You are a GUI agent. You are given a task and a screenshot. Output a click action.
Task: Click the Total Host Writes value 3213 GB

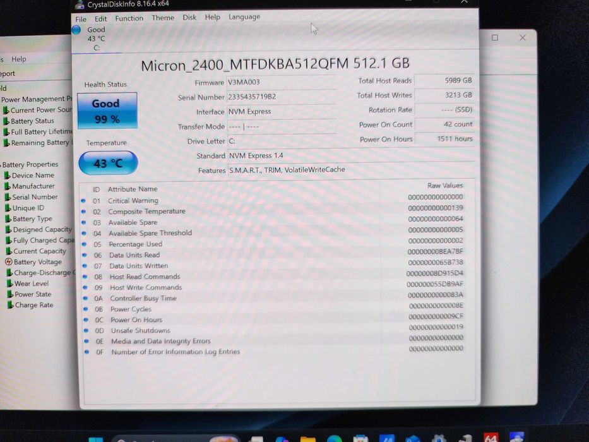[444, 95]
